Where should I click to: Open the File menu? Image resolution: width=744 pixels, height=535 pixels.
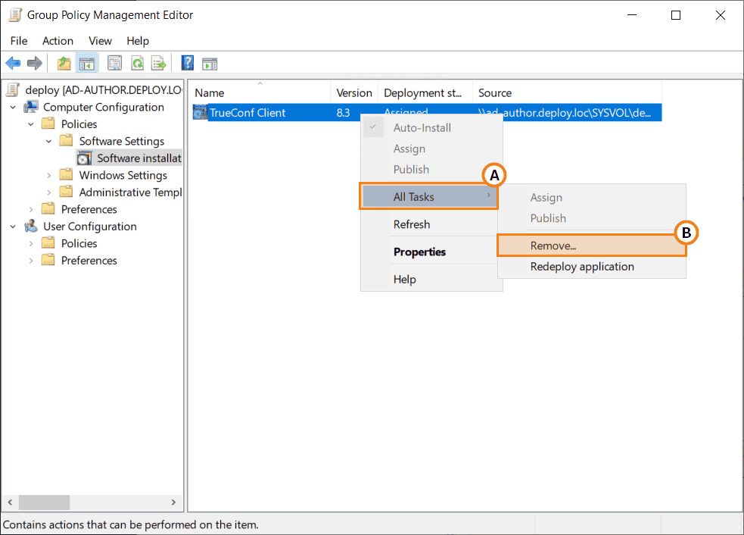[19, 41]
